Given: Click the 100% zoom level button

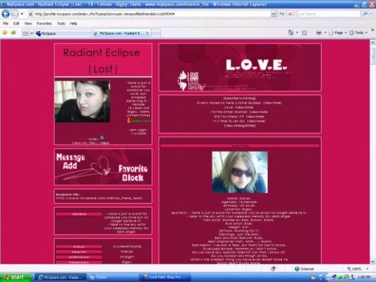Looking at the screenshot, I should (x=355, y=269).
